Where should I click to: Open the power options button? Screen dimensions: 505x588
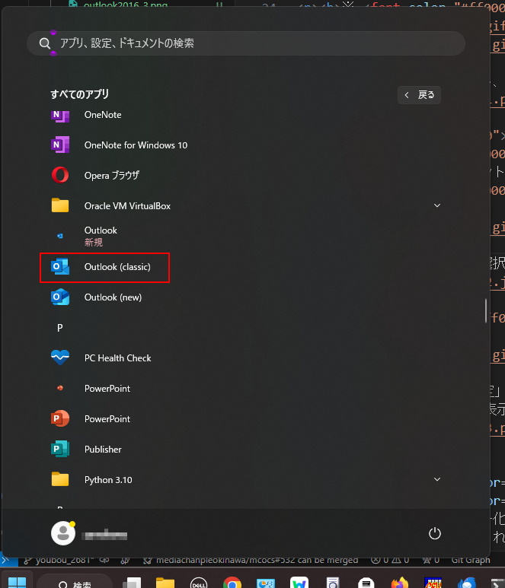[x=434, y=533]
